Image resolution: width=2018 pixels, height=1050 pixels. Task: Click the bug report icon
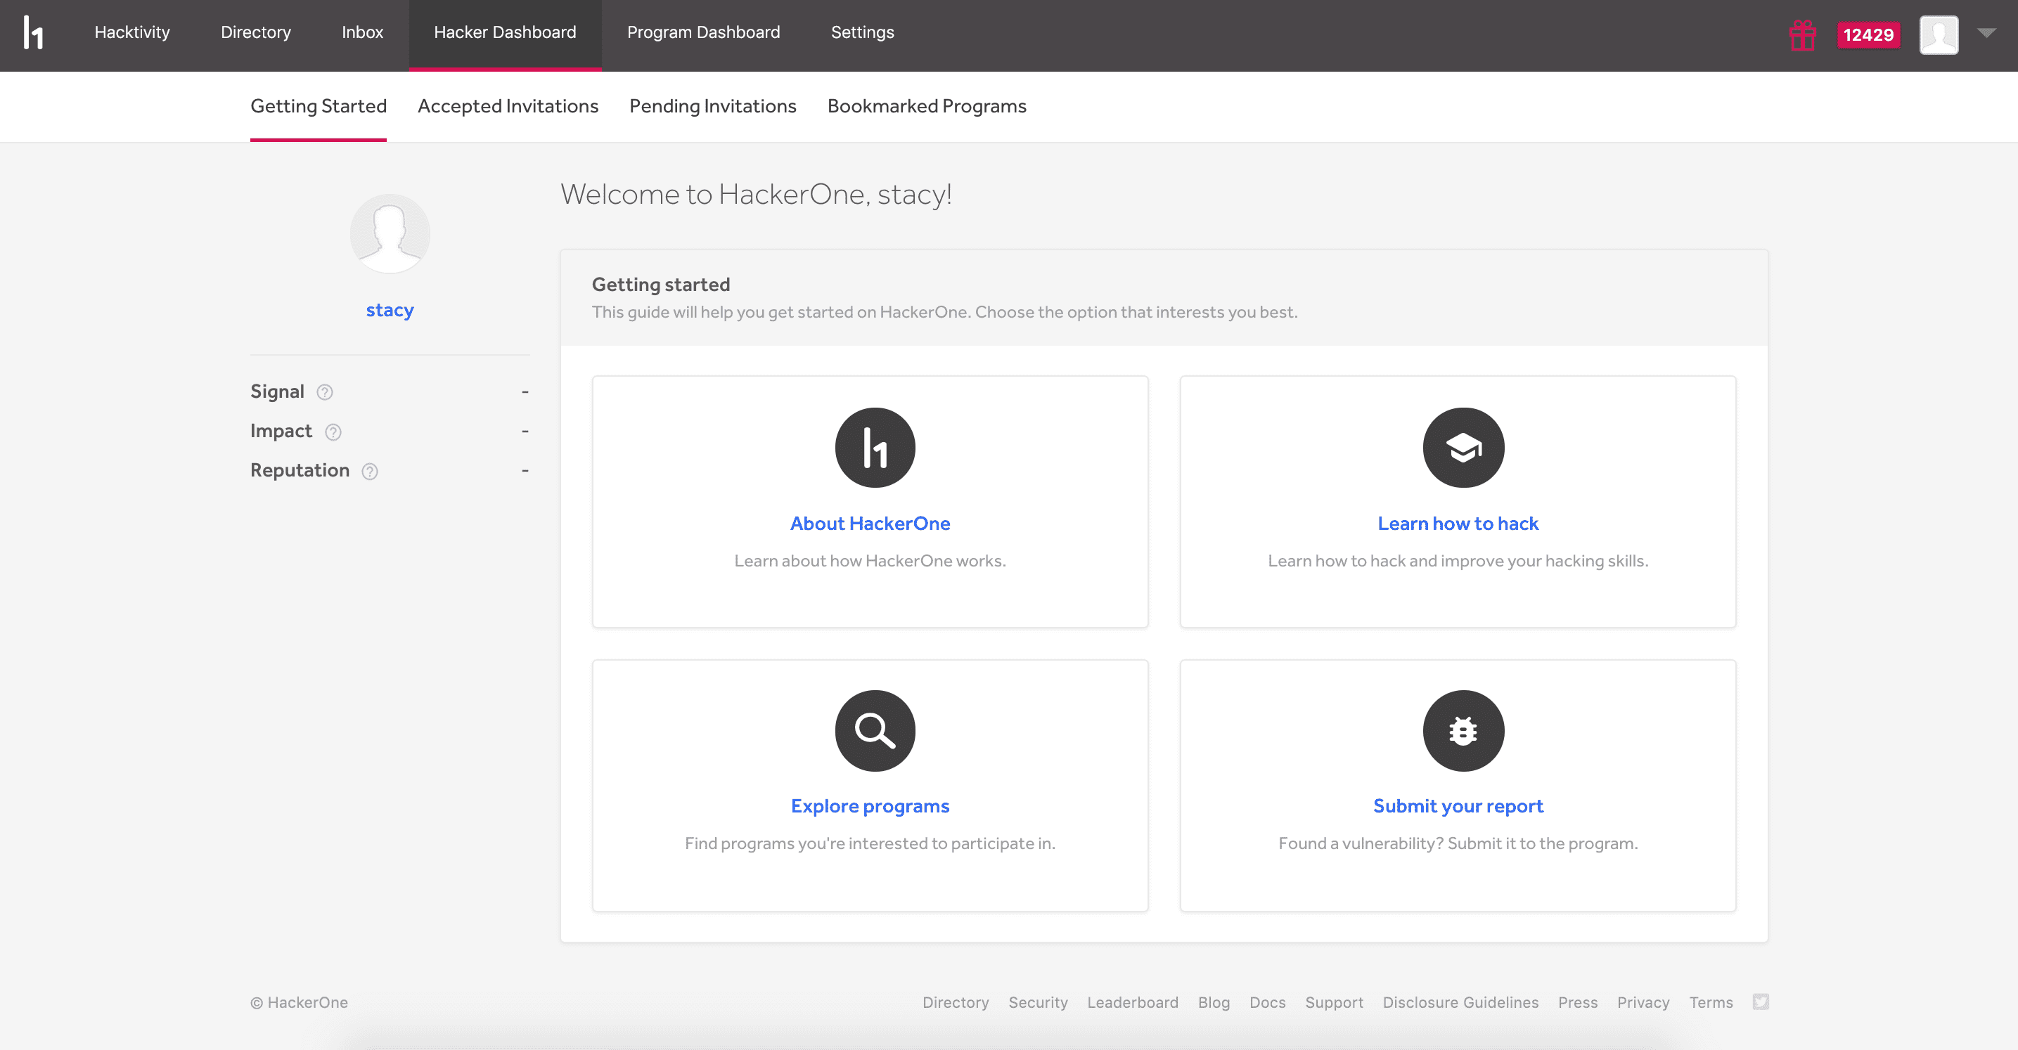(x=1463, y=730)
